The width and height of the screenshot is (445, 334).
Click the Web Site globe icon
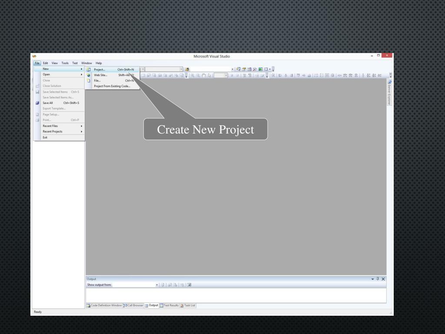pyautogui.click(x=89, y=75)
